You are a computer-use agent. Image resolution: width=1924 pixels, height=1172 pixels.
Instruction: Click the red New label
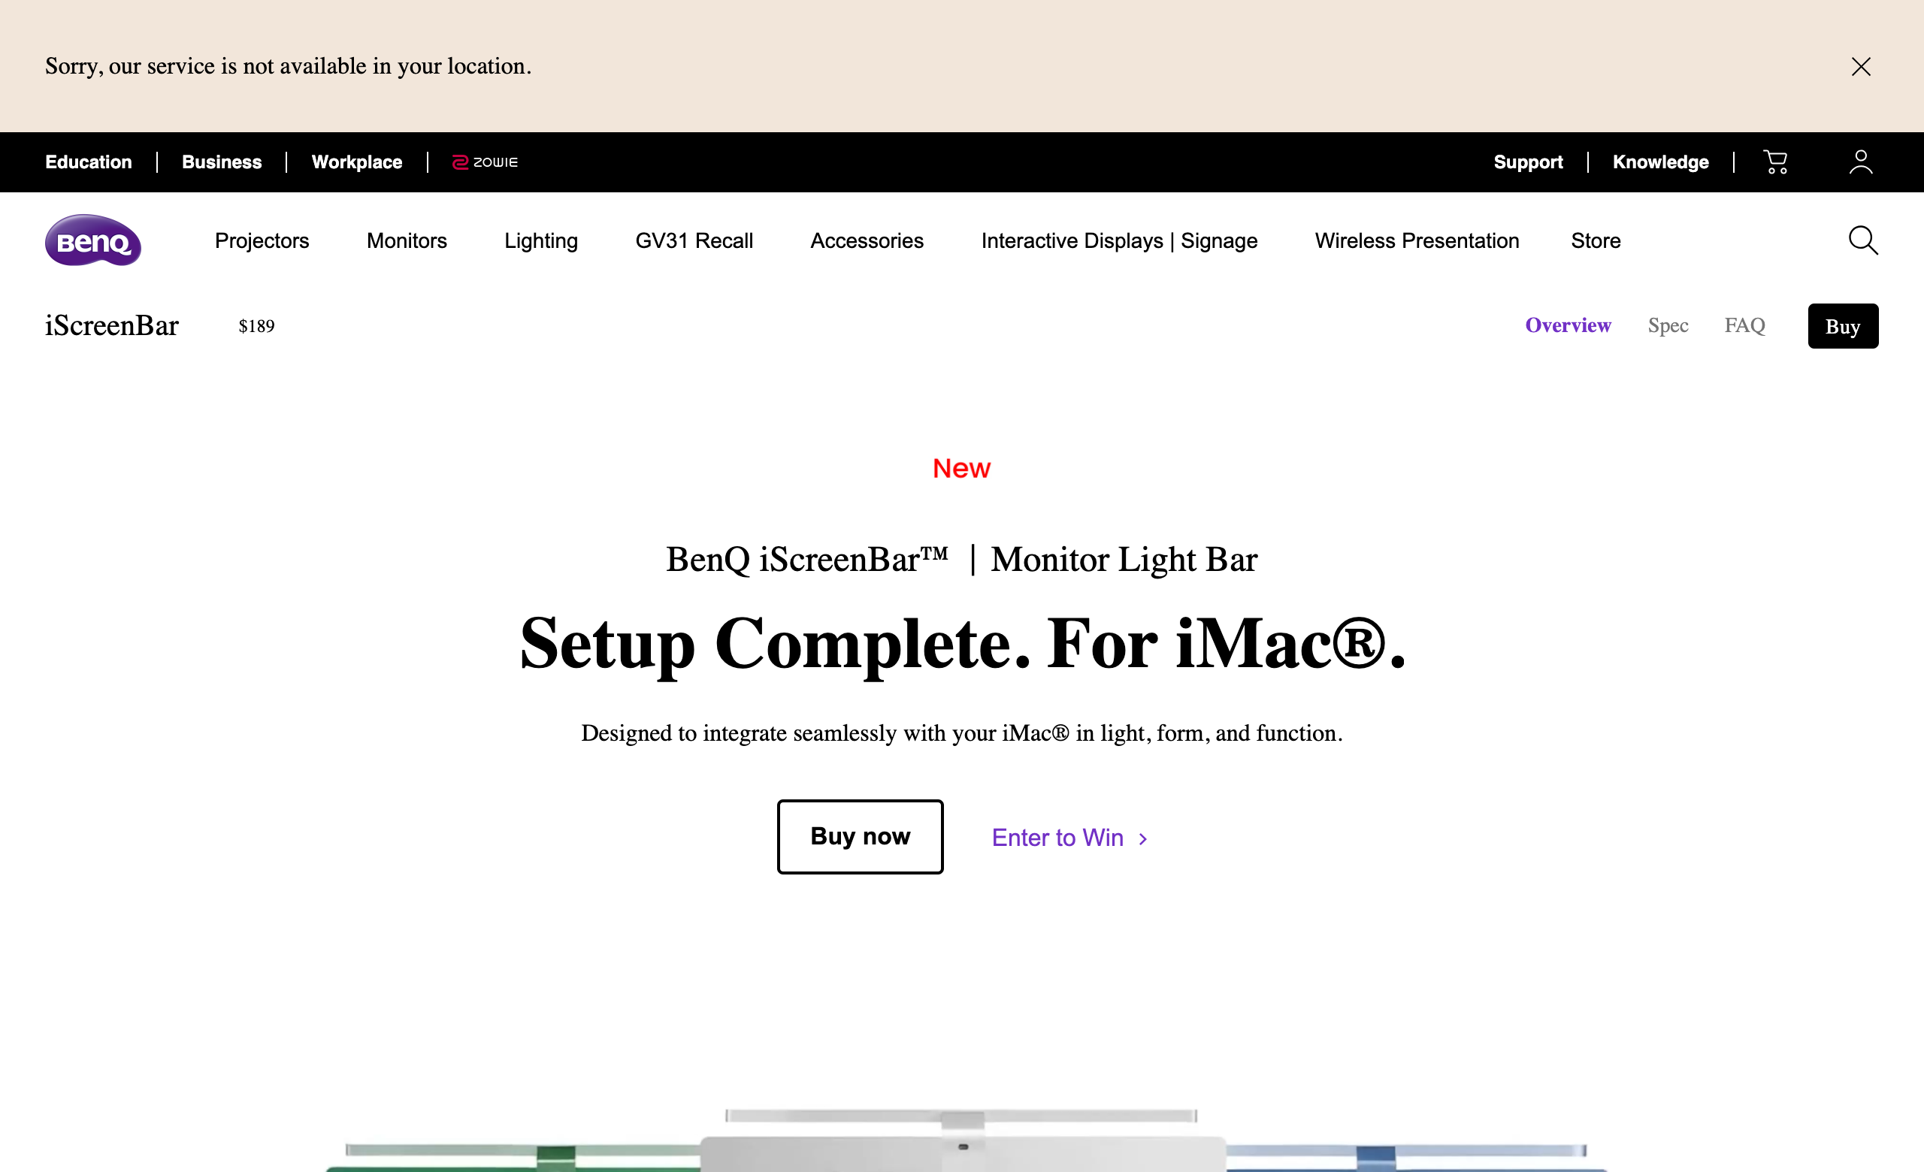pyautogui.click(x=961, y=468)
